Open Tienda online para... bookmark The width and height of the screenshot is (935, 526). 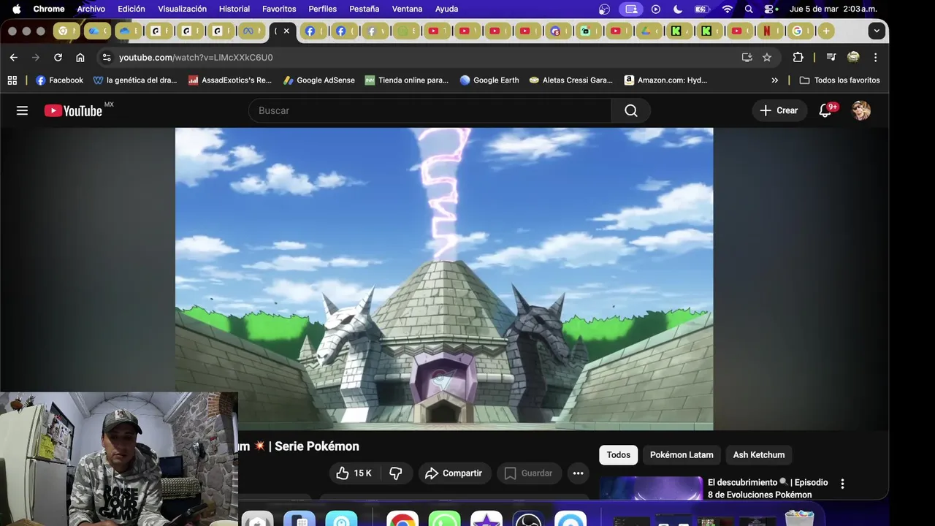[x=407, y=80]
